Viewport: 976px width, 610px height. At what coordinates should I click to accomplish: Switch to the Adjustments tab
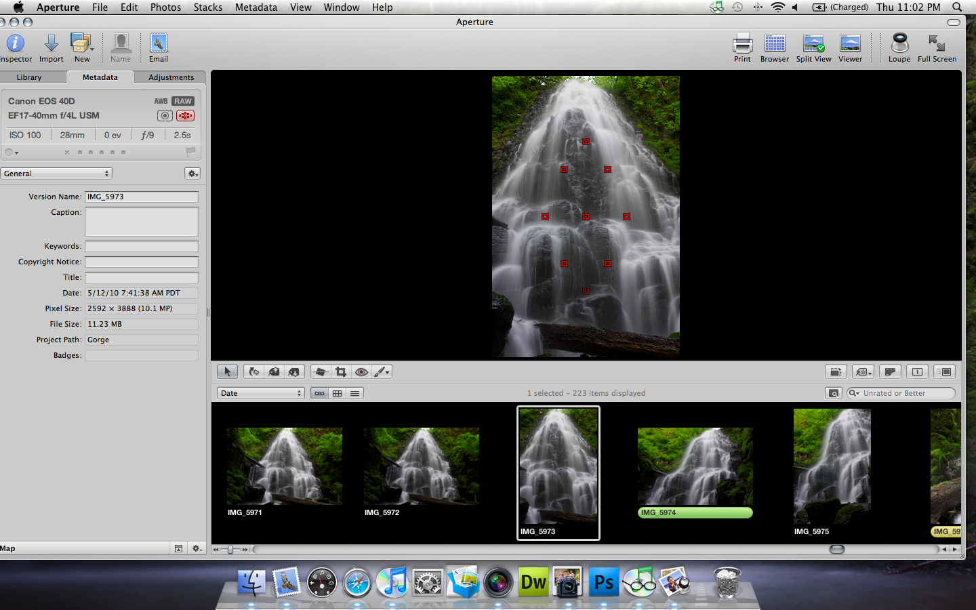pyautogui.click(x=171, y=77)
